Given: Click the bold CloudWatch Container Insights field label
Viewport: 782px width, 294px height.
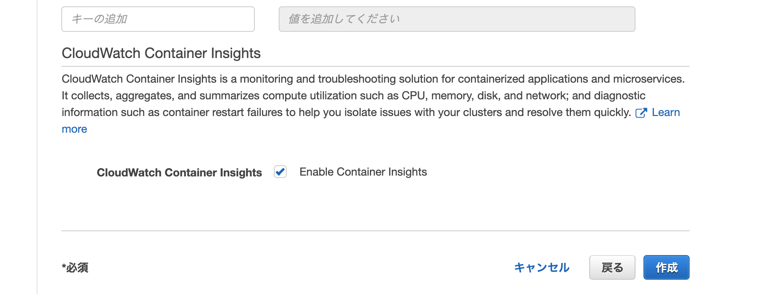Looking at the screenshot, I should [179, 172].
